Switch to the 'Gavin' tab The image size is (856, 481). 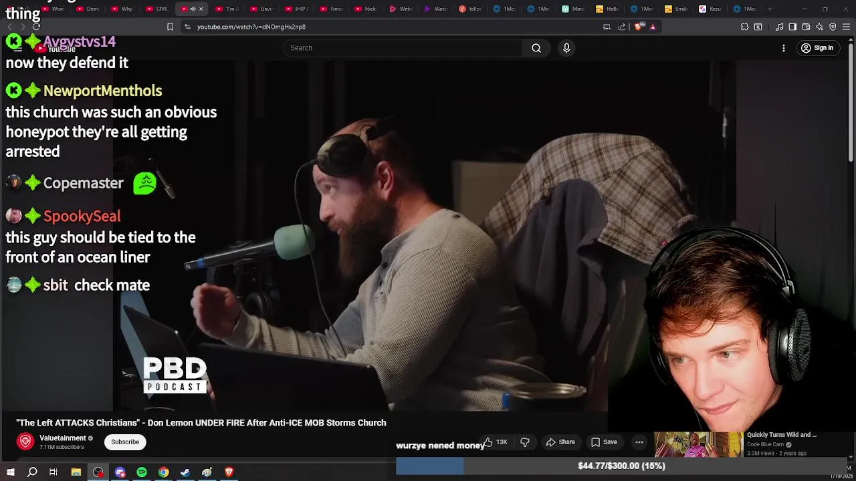point(261,9)
